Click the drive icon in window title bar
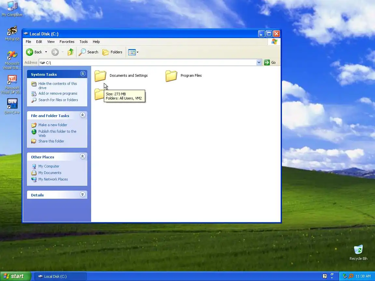This screenshot has height=281, width=375. tap(26, 34)
